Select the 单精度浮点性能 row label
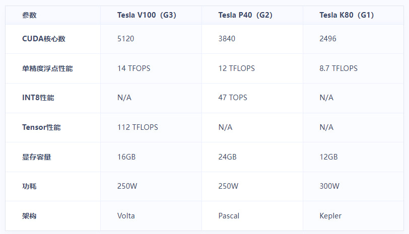 tap(47, 68)
